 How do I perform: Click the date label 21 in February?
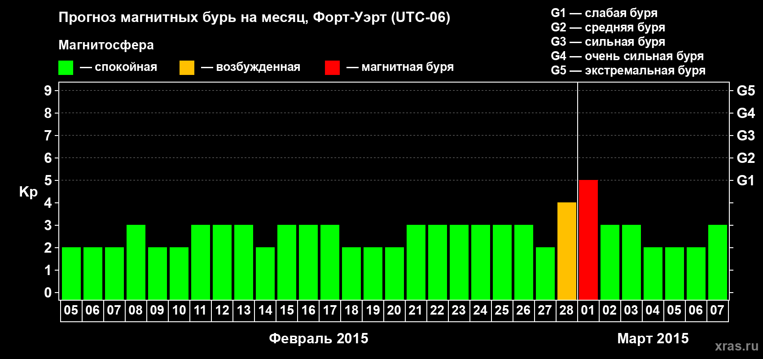[x=416, y=310]
